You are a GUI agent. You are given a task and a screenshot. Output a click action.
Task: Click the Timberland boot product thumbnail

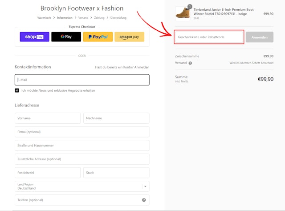click(183, 14)
